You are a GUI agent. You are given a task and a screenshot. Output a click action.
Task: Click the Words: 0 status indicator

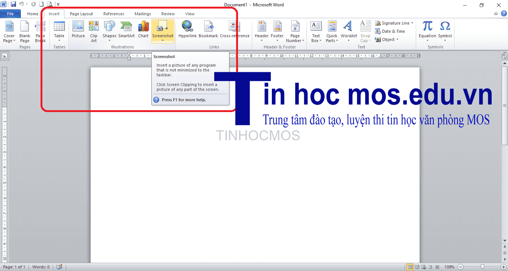coord(41,267)
